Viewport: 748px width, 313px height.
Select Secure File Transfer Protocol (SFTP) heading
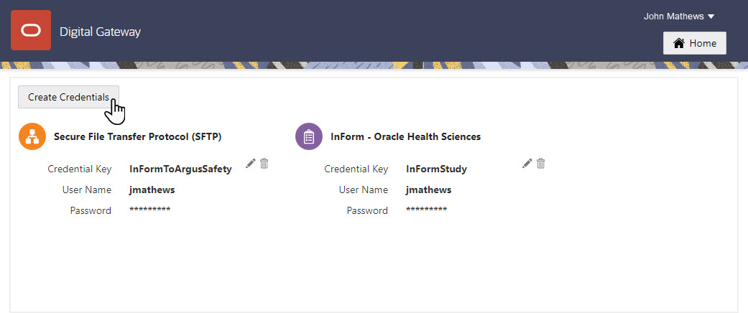[137, 136]
